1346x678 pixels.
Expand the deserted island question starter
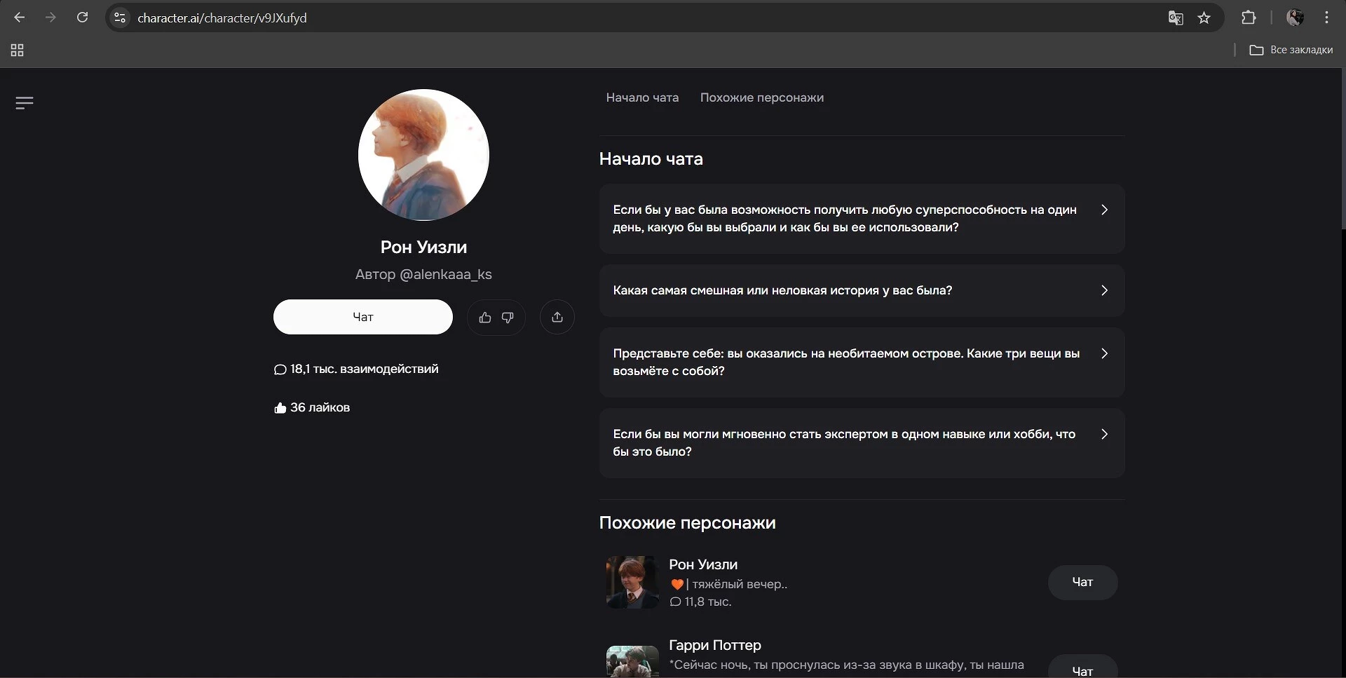tap(861, 362)
